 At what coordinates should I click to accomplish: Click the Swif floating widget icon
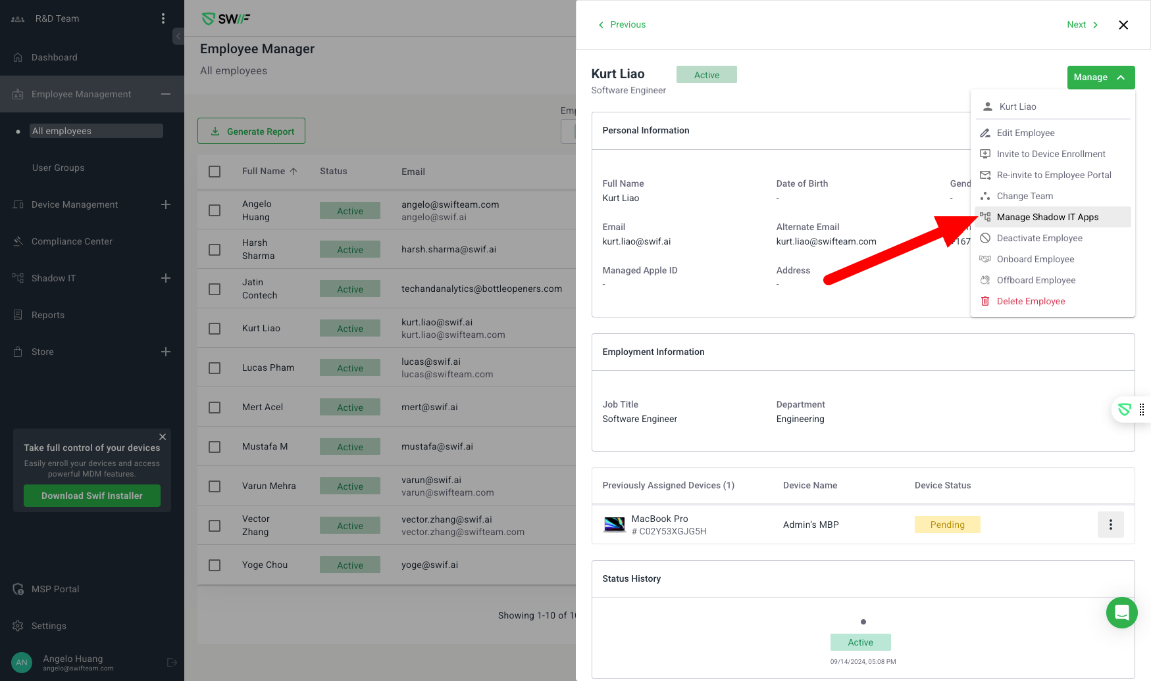click(x=1125, y=410)
